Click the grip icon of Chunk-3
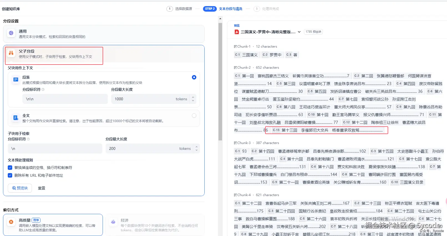The image size is (447, 236). pos(235,143)
